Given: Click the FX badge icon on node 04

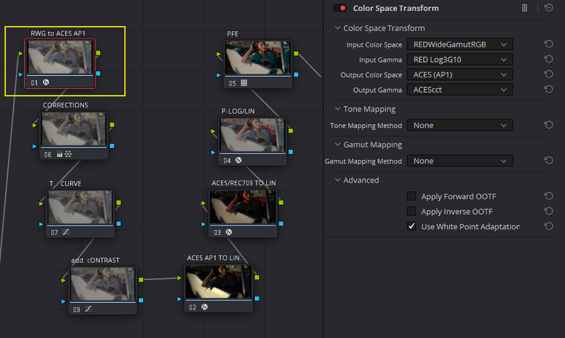Looking at the screenshot, I should click(238, 161).
